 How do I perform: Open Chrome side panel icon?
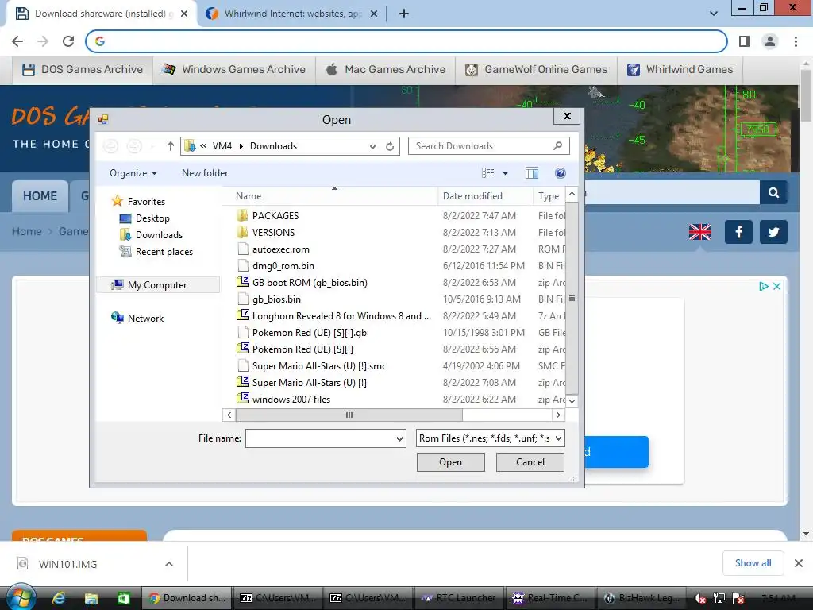point(745,41)
